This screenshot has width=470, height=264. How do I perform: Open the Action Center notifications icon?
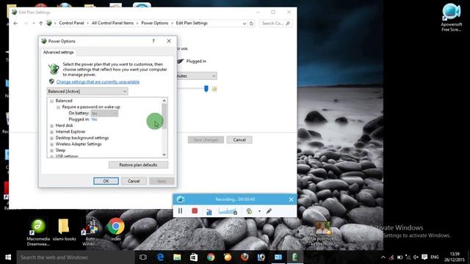click(x=424, y=257)
